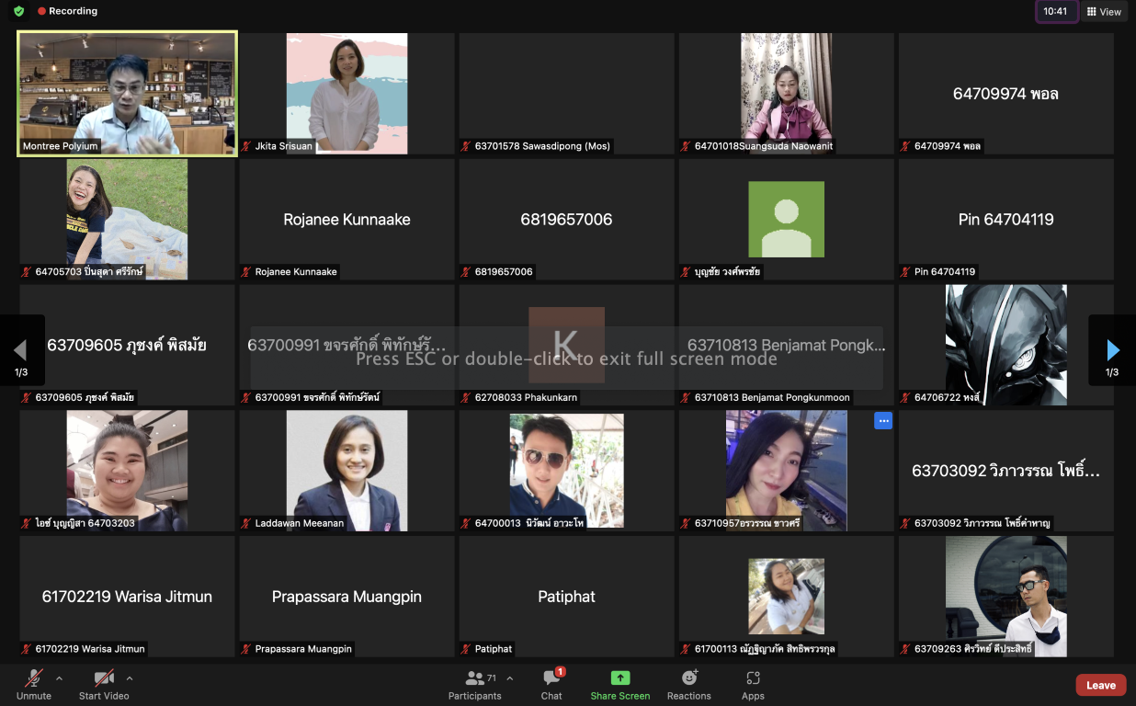Click muted mic icon beside Patiphat label
Image resolution: width=1136 pixels, height=706 pixels.
pos(467,649)
